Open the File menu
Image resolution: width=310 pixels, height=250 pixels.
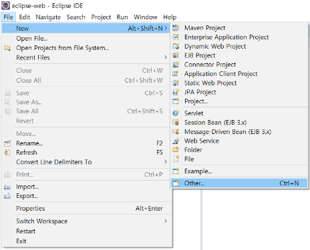point(9,17)
